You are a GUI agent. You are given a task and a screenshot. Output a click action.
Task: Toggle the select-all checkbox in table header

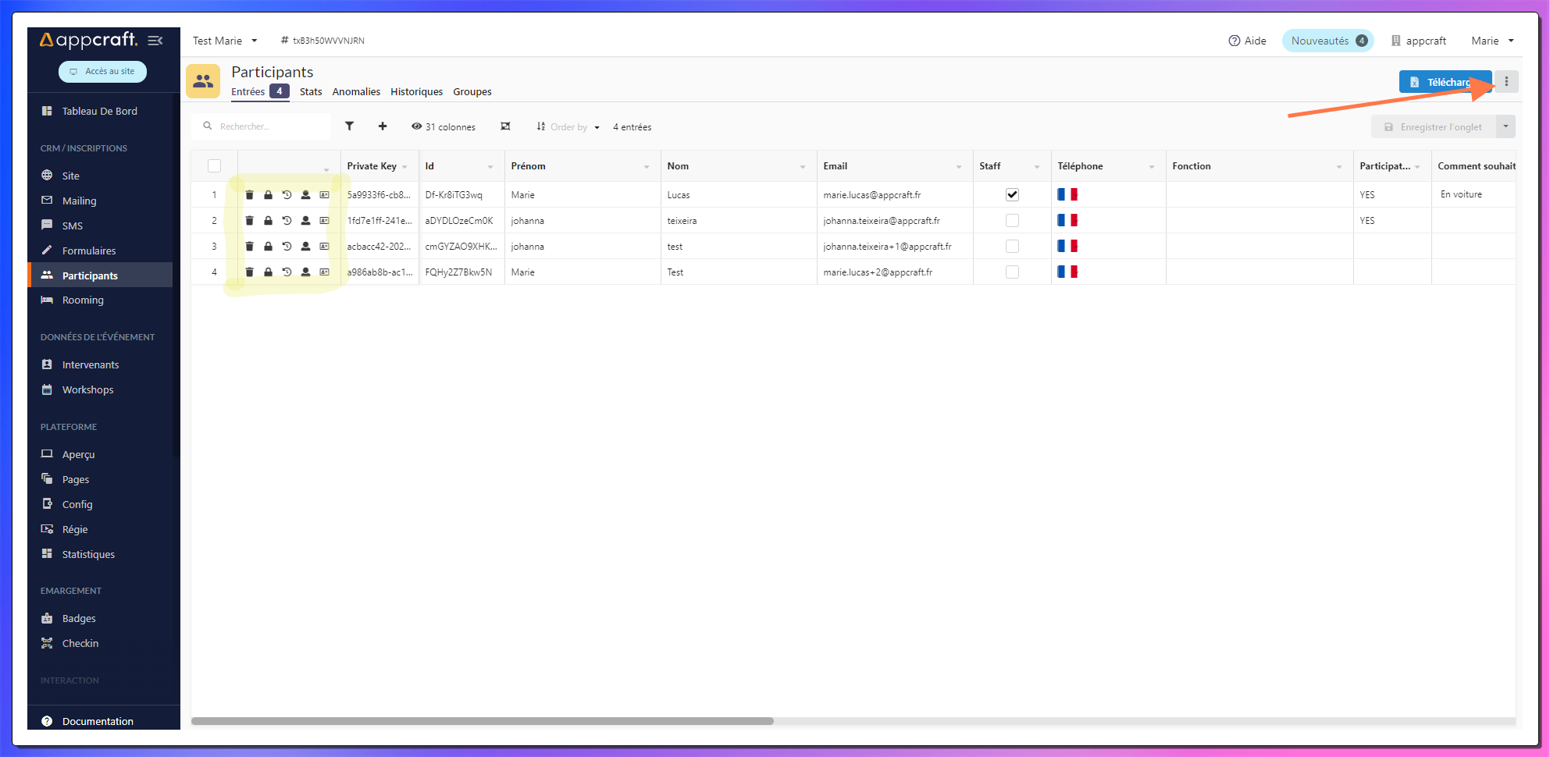[215, 166]
